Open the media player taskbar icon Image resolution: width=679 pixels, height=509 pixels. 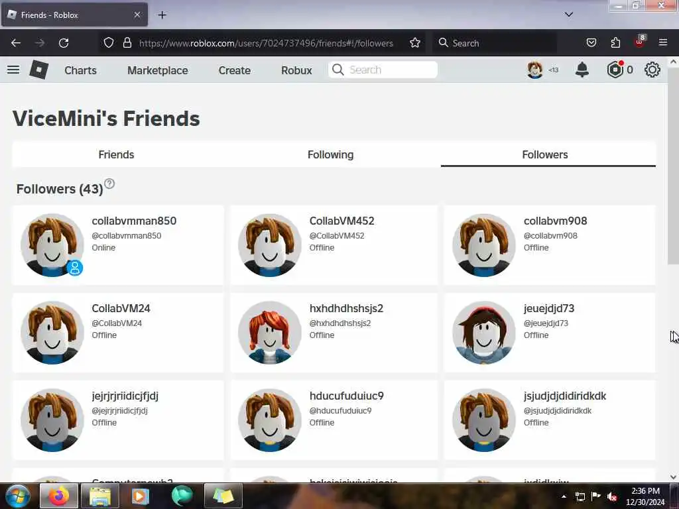tap(140, 496)
